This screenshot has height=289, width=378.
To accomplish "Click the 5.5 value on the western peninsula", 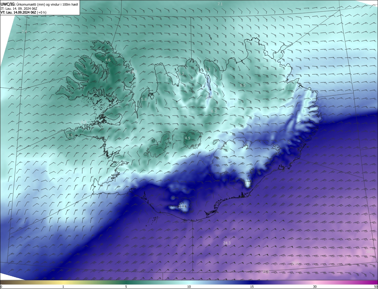I will 70,135.
